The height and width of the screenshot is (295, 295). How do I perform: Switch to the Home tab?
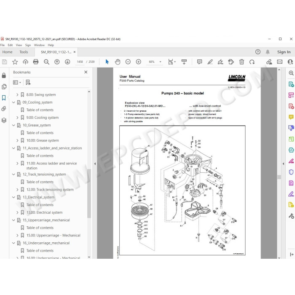(x=7, y=52)
